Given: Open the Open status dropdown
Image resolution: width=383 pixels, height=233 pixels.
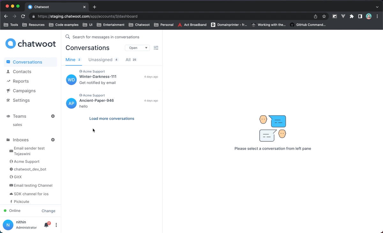Looking at the screenshot, I should (137, 48).
